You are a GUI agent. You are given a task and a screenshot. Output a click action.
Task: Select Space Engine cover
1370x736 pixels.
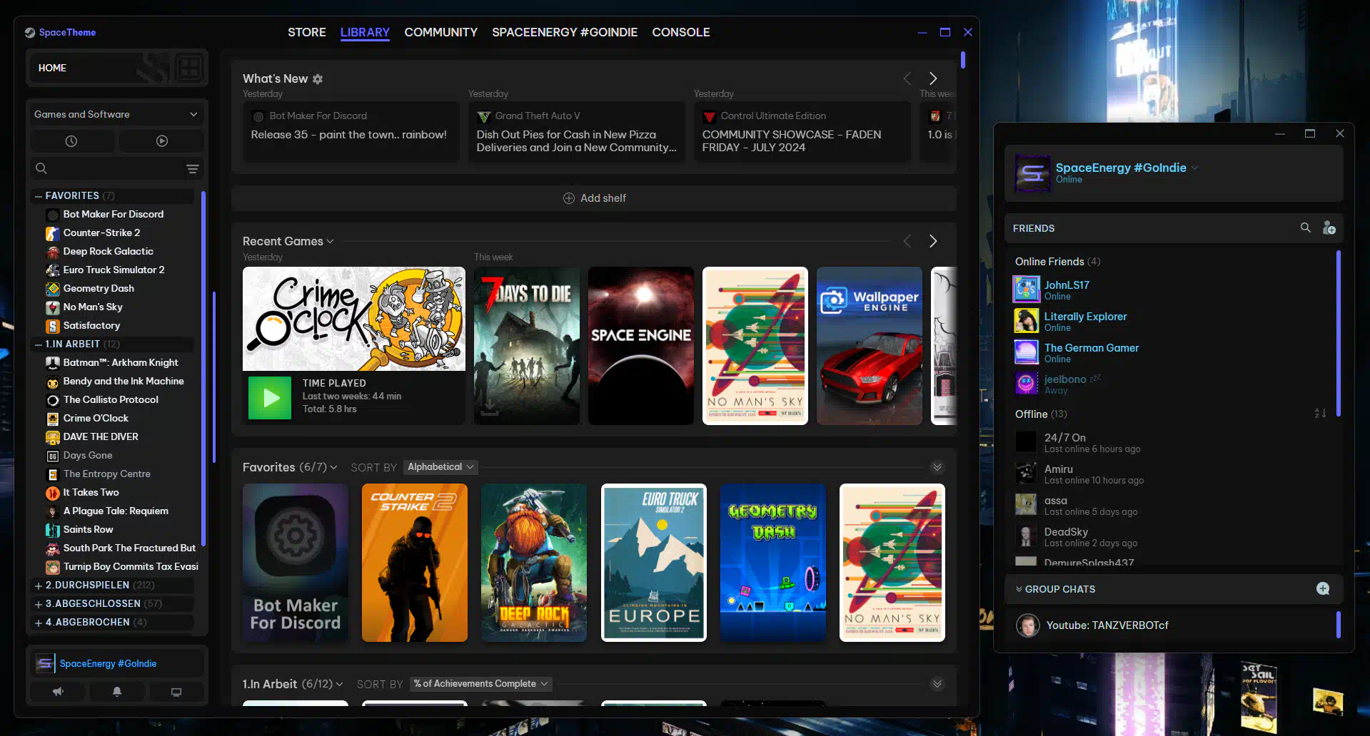click(641, 346)
